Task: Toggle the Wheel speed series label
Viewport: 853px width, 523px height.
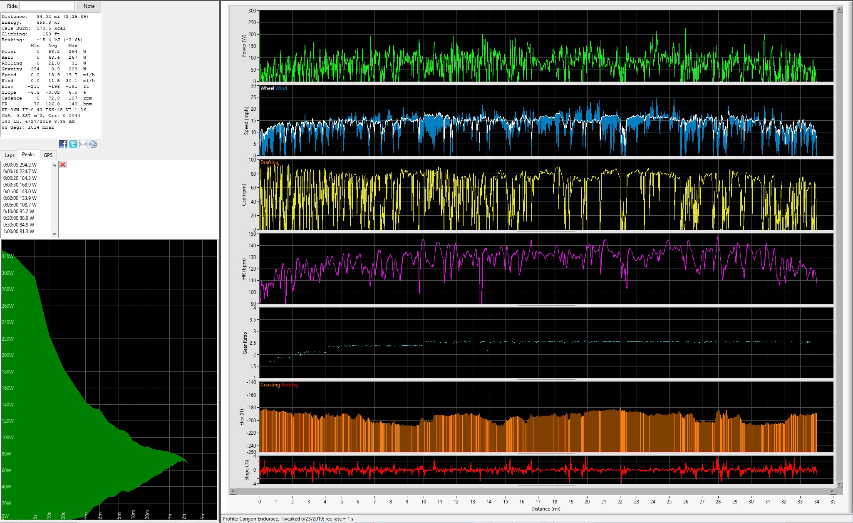Action: (x=267, y=88)
